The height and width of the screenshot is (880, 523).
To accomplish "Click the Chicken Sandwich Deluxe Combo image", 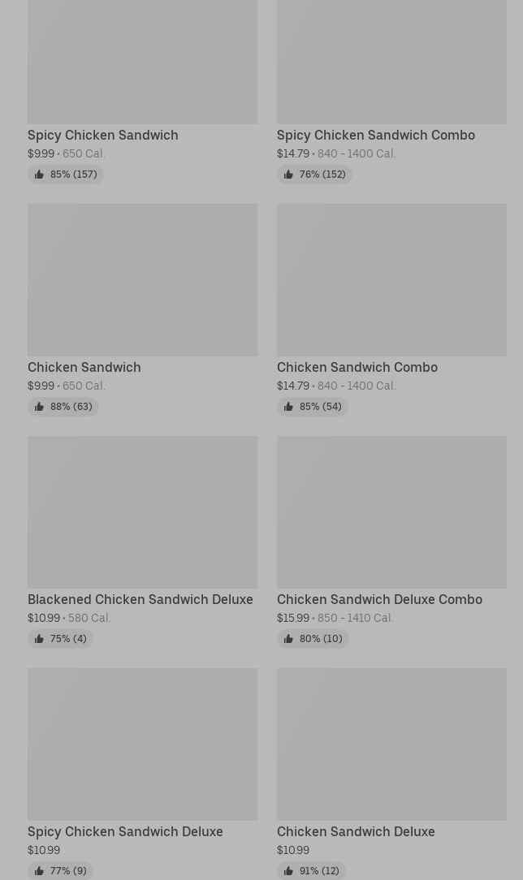I will (x=391, y=511).
